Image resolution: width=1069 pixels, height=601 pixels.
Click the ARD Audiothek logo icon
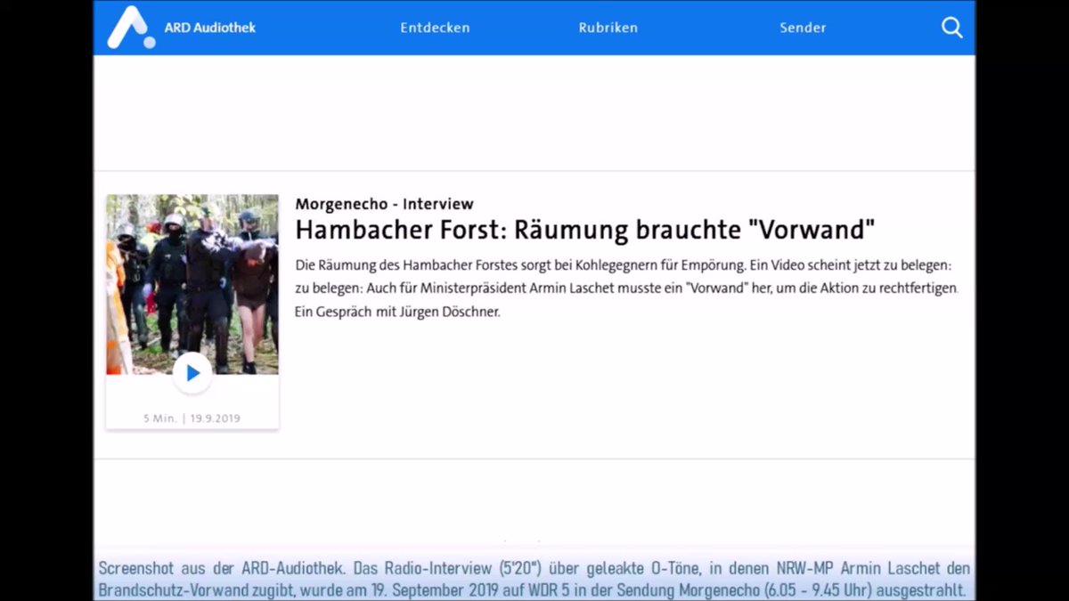[x=131, y=28]
